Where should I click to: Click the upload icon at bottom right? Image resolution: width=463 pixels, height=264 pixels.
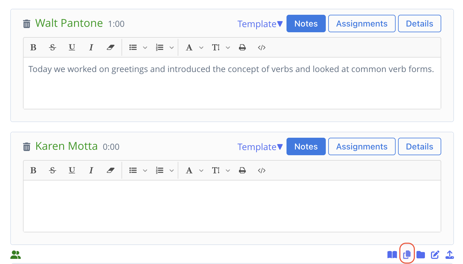[450, 255]
